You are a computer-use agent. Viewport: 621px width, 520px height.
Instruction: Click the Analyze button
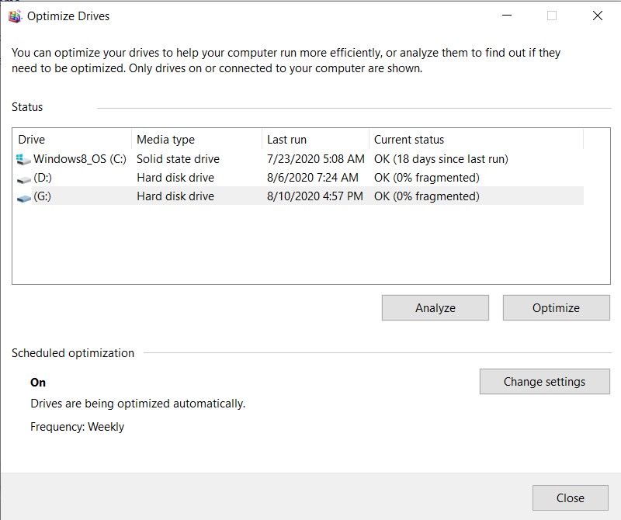click(435, 307)
